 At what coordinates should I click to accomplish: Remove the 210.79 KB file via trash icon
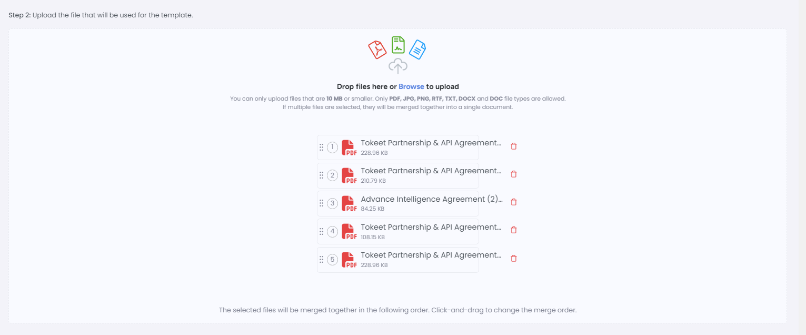514,174
